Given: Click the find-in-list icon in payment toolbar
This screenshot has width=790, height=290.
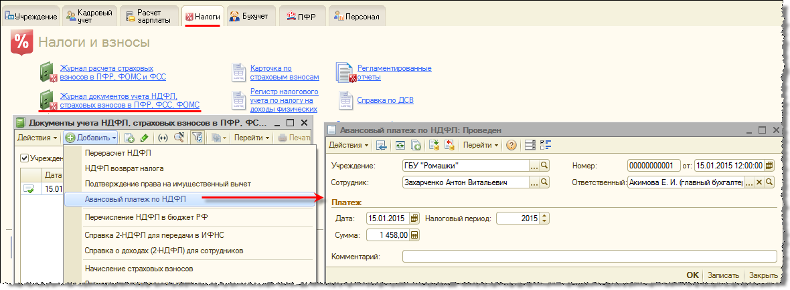Looking at the screenshot, I should tap(382, 145).
